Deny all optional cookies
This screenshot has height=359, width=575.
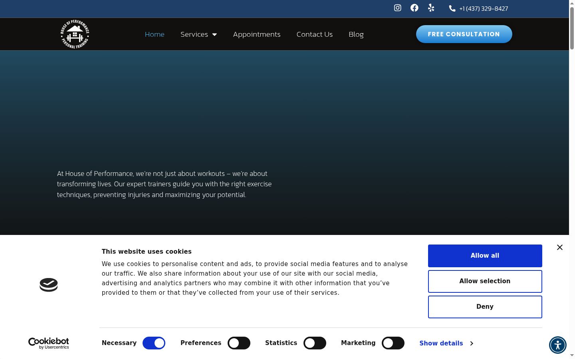[x=485, y=307]
